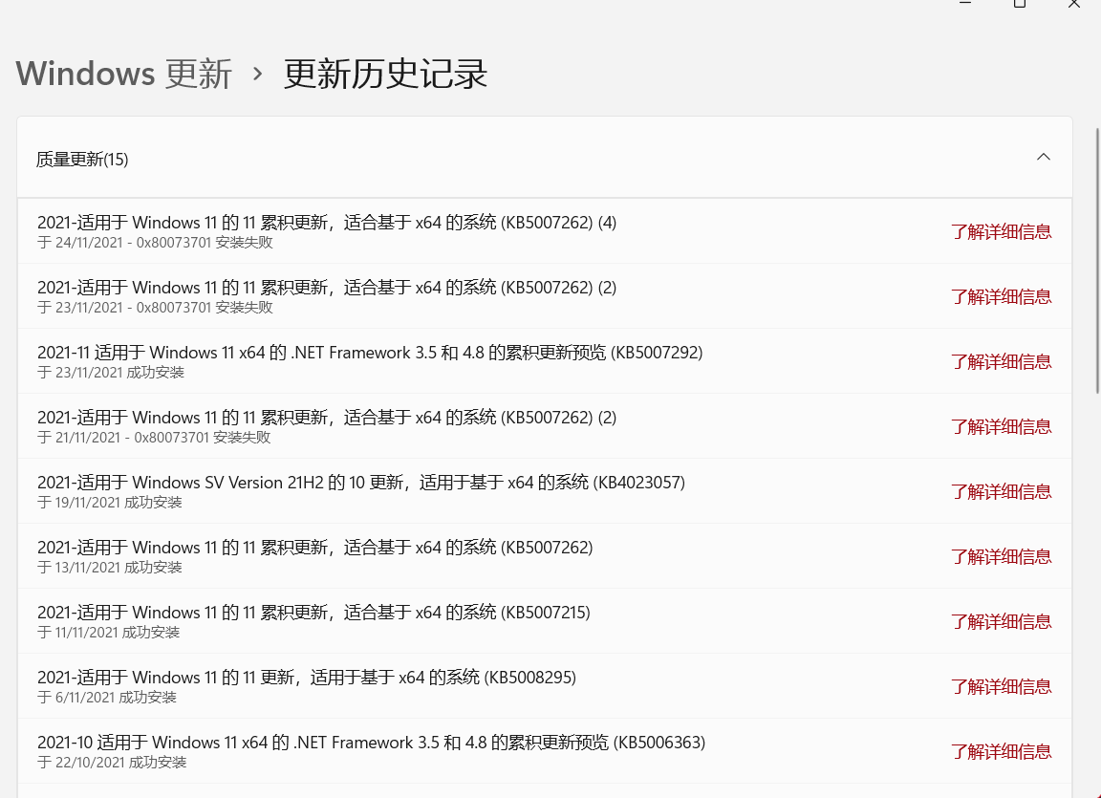
Task: Collapse the 质量更新(15) section chevron
Action: 1044,158
